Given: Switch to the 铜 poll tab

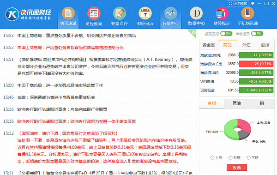Looking at the screenshot, I should click(x=262, y=103).
